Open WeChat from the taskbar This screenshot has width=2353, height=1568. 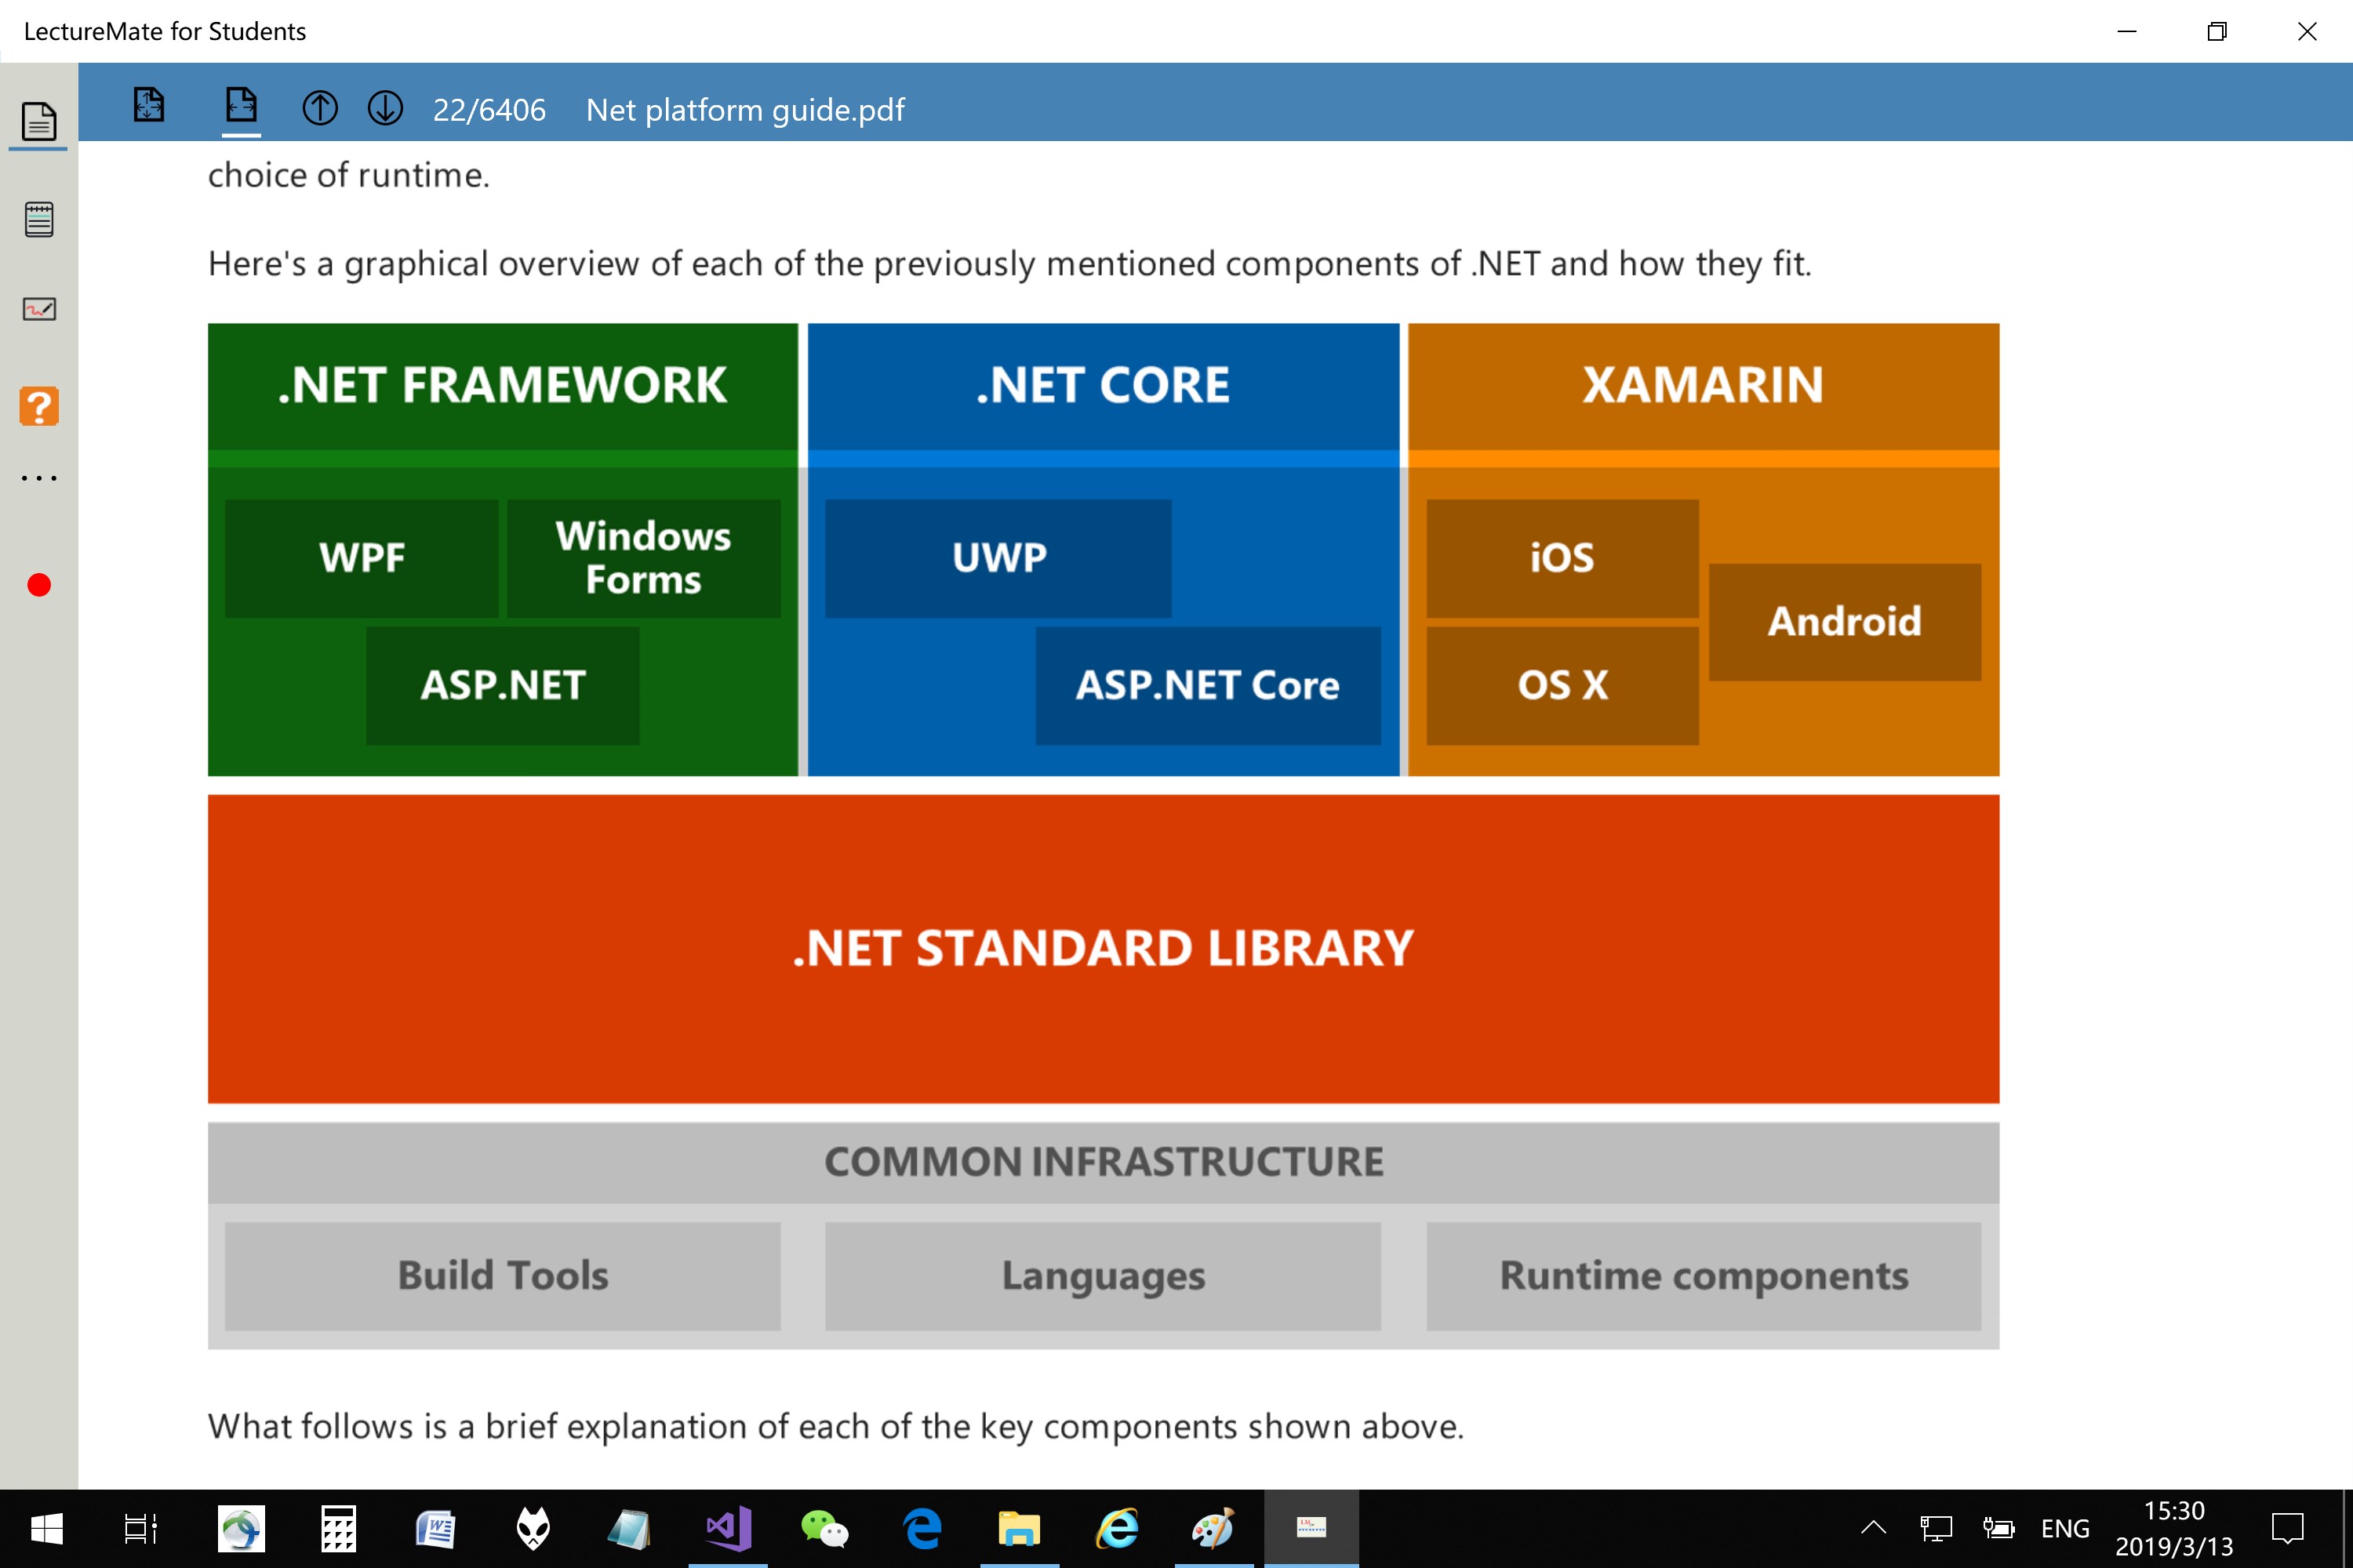pos(824,1528)
